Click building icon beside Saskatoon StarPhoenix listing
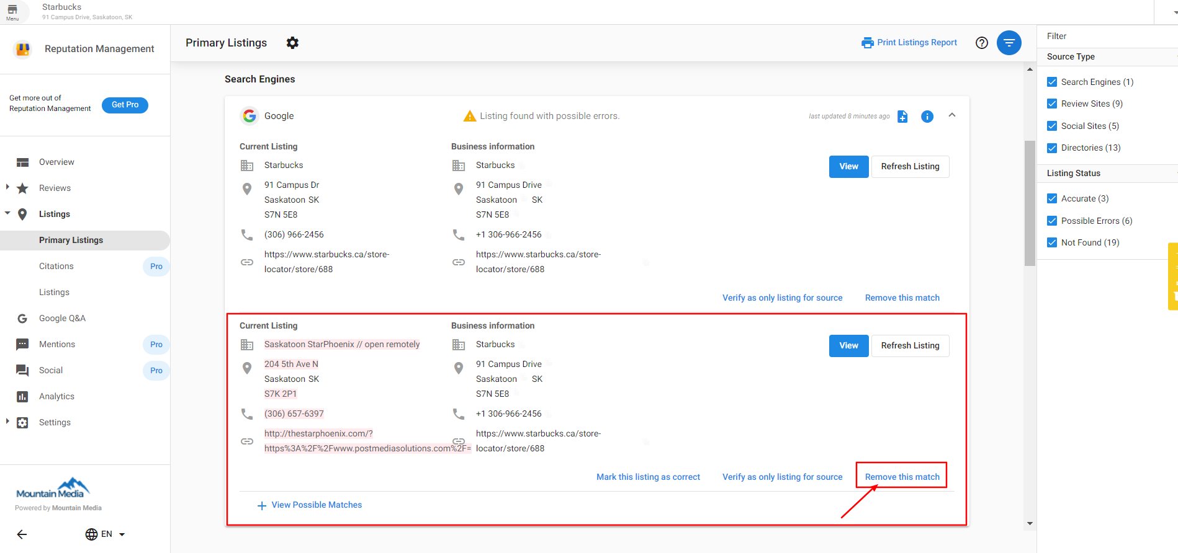Image resolution: width=1178 pixels, height=553 pixels. (247, 345)
